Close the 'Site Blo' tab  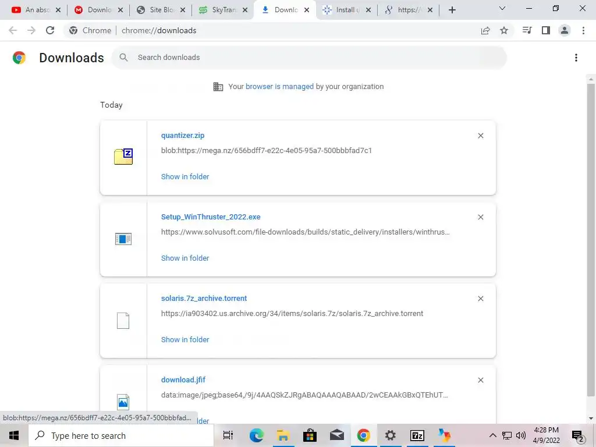coord(183,10)
